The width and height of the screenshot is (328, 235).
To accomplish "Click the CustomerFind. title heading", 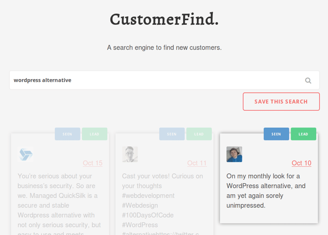I will pyautogui.click(x=164, y=19).
